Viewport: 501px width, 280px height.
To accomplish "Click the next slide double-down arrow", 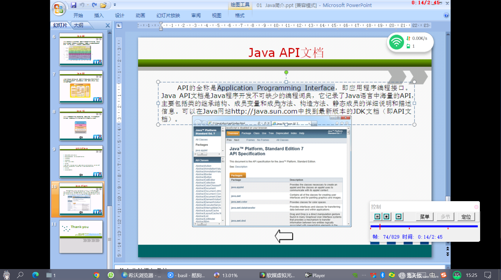I will 448,254.
